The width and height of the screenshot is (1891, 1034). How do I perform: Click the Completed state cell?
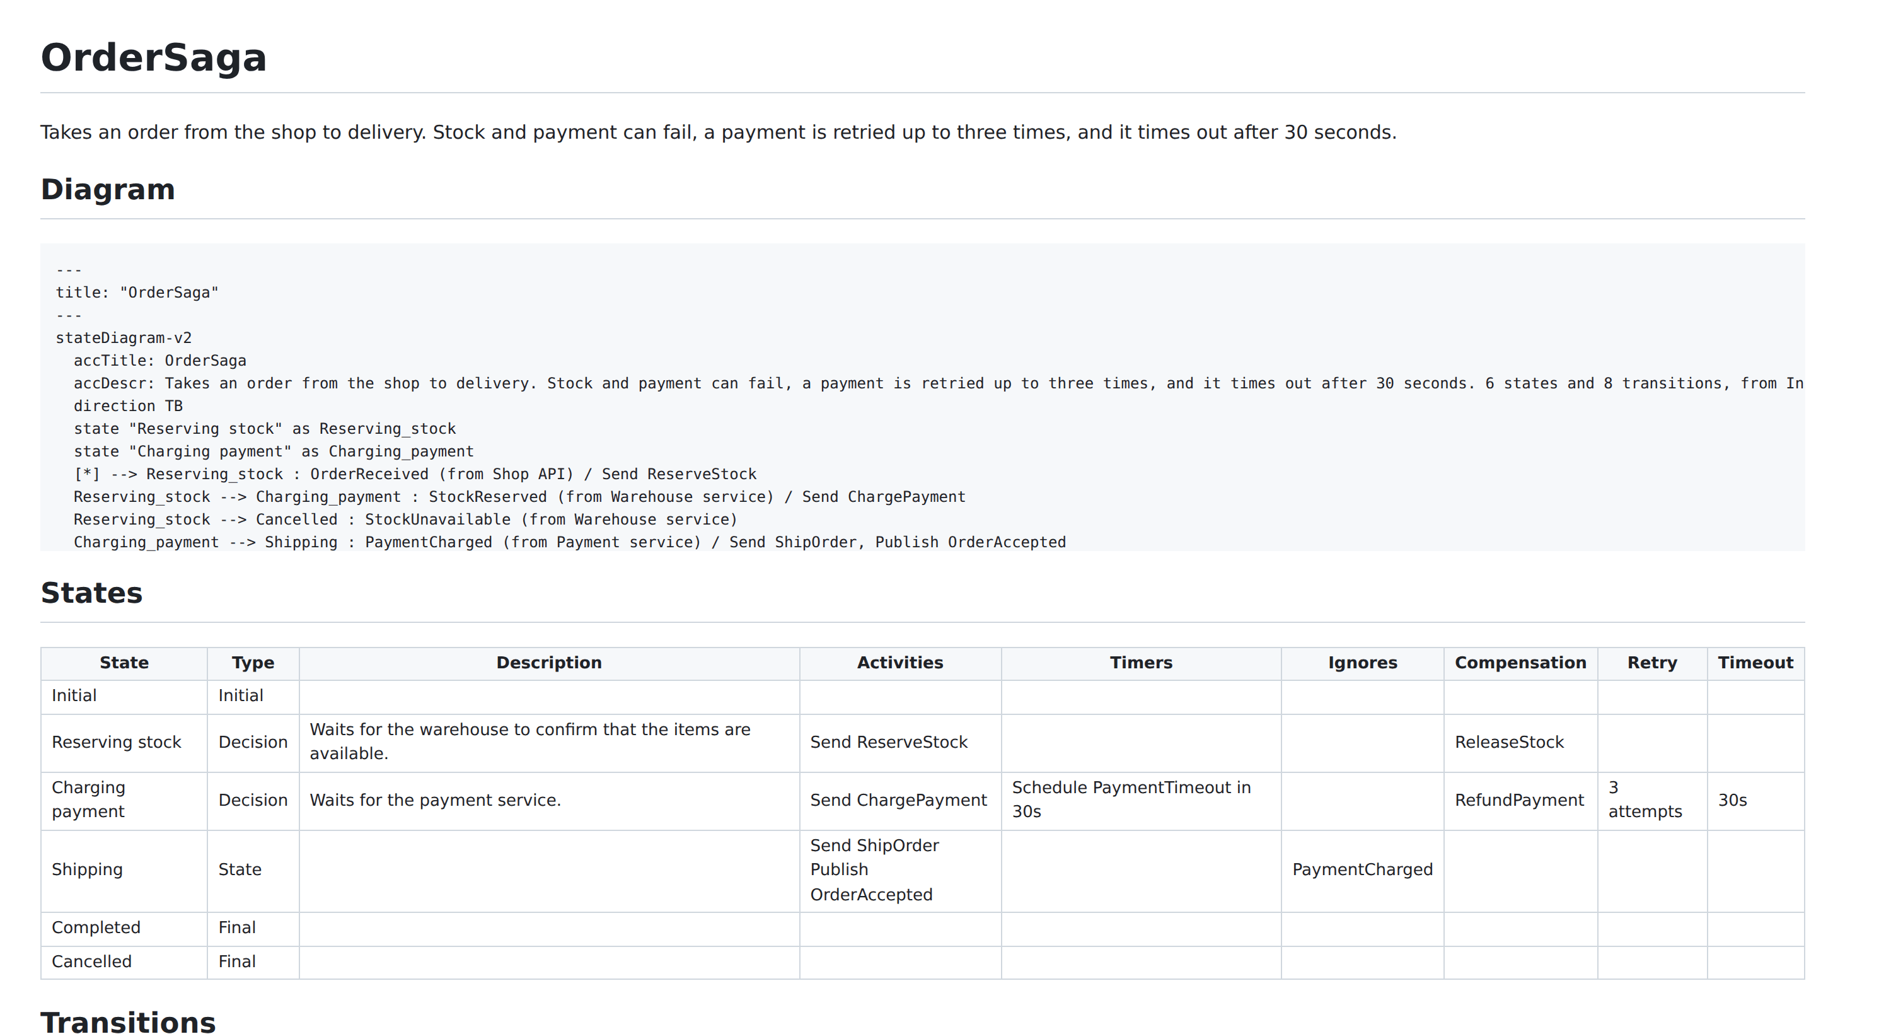[x=124, y=928]
